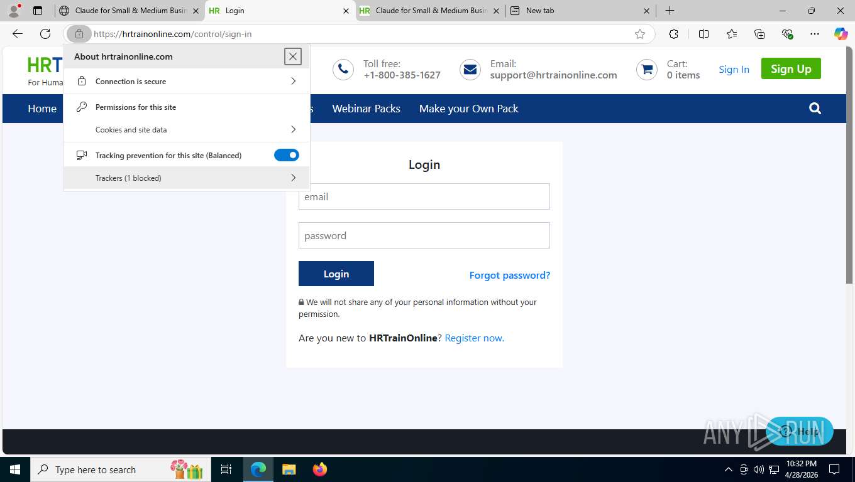
Task: Click the search magnifier in navigation bar
Action: pos(815,109)
